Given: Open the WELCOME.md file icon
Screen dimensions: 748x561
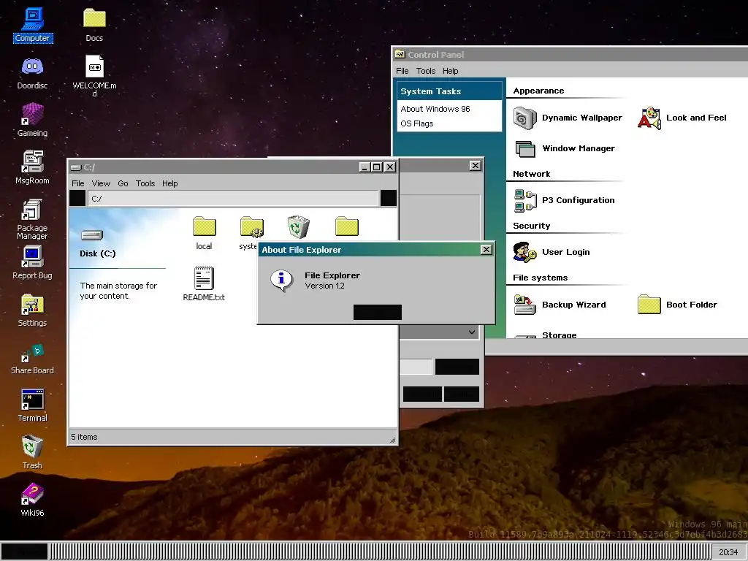Looking at the screenshot, I should [94, 75].
